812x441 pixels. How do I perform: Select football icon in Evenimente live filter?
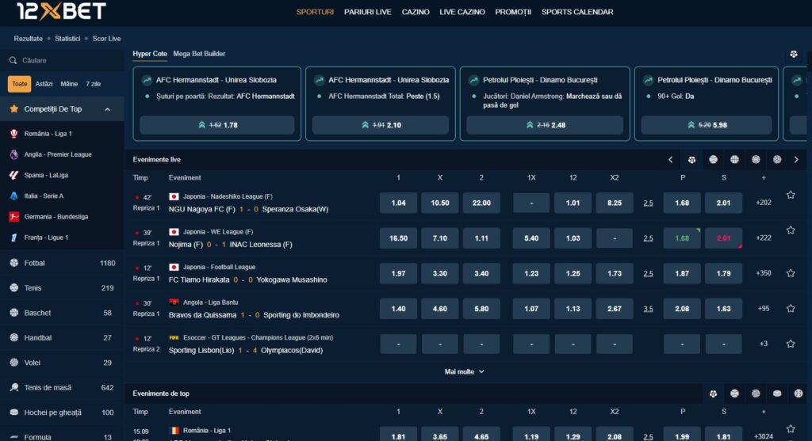coord(691,160)
